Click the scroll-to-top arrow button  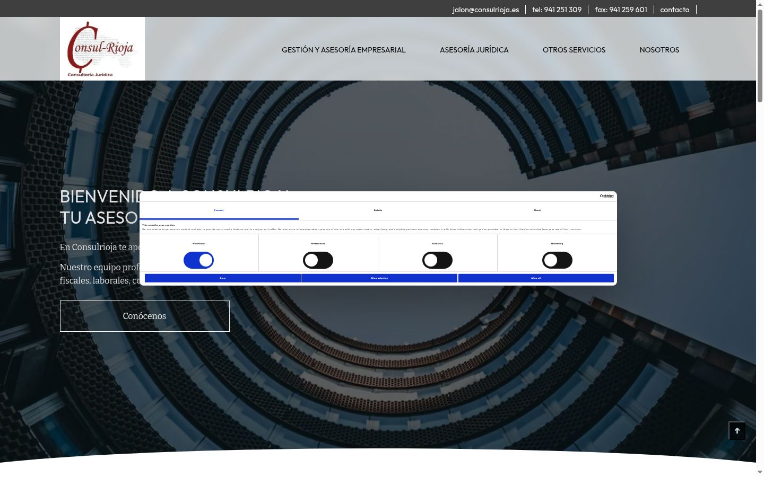coord(737,431)
